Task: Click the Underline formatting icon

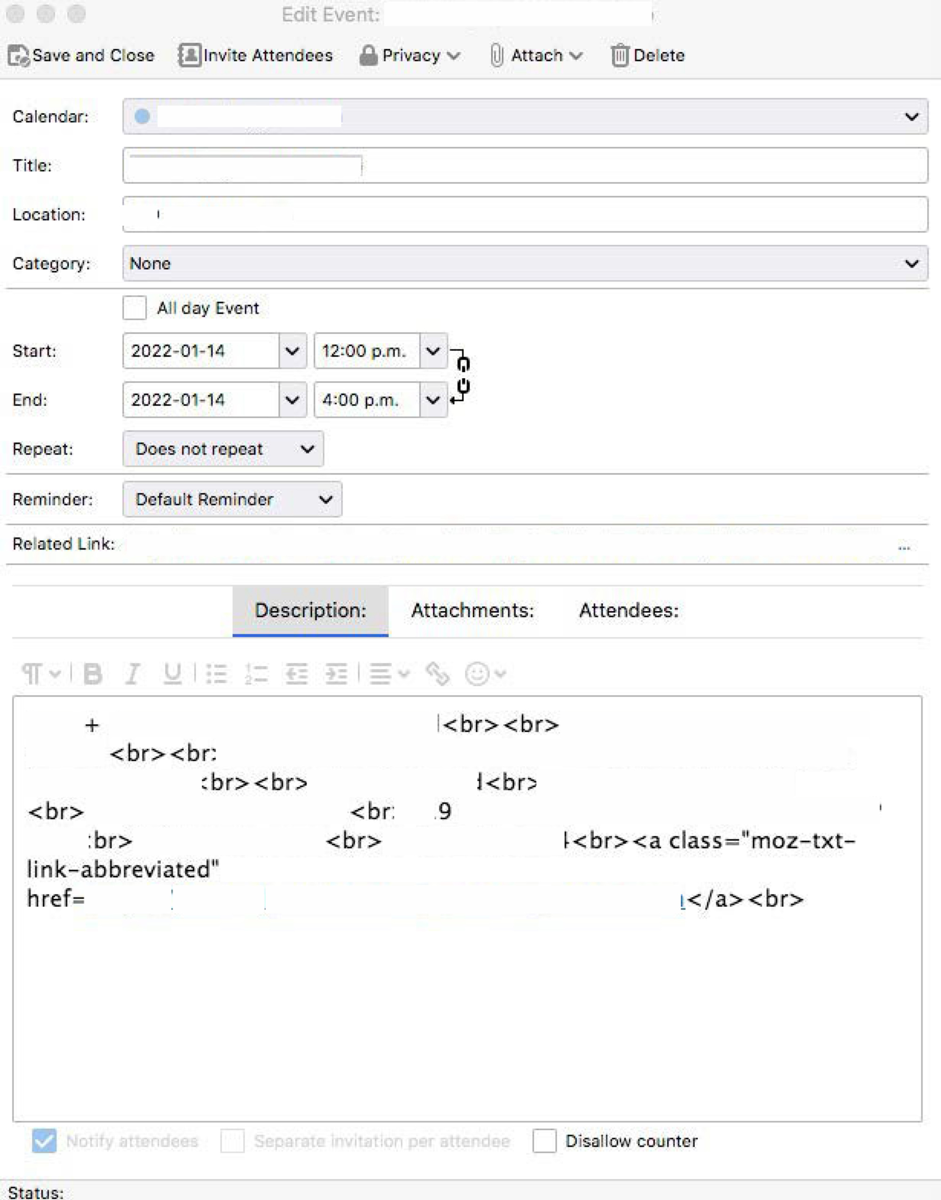Action: 173,673
